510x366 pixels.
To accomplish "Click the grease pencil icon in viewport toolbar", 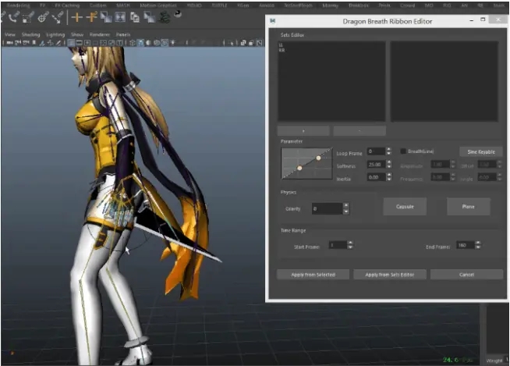I will 58,43.
